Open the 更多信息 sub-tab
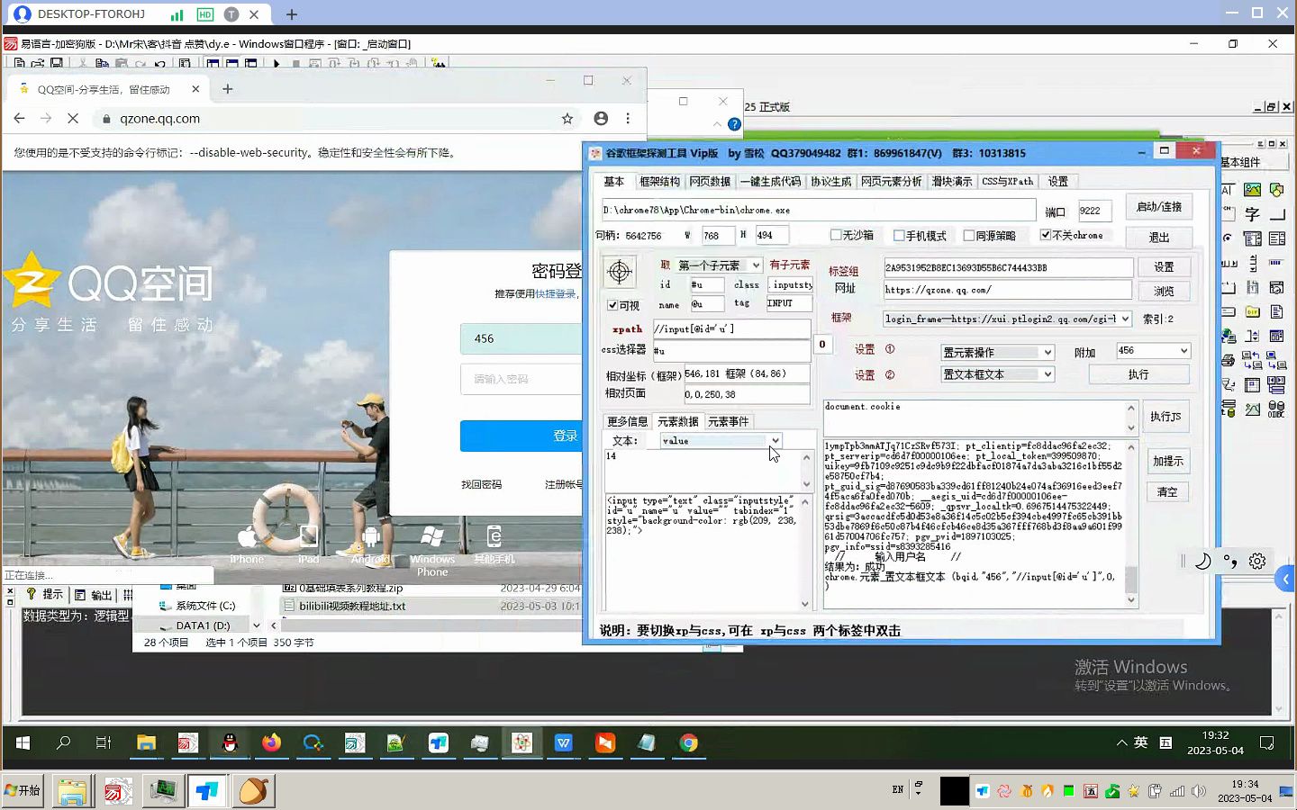Viewport: 1297px width, 810px height. click(627, 421)
